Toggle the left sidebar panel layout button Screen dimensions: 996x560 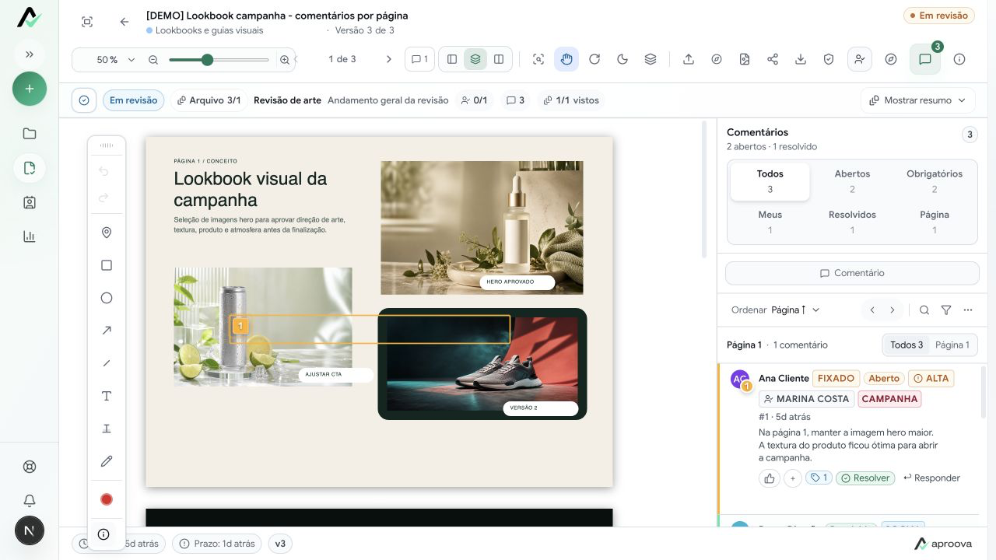coord(452,59)
